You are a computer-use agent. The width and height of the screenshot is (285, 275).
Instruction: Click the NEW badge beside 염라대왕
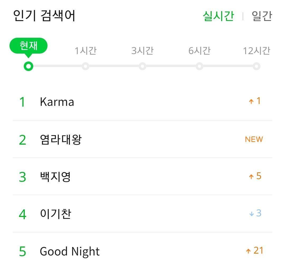point(254,139)
